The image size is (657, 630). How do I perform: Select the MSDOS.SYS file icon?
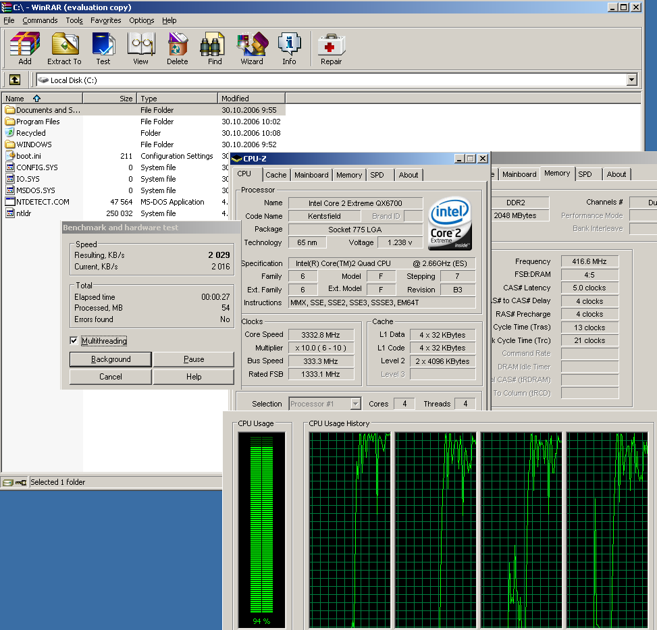[x=10, y=190]
